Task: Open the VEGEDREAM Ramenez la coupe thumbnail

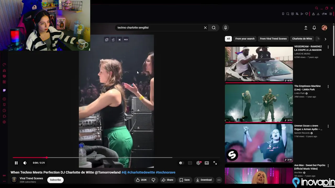Action: pyautogui.click(x=259, y=64)
